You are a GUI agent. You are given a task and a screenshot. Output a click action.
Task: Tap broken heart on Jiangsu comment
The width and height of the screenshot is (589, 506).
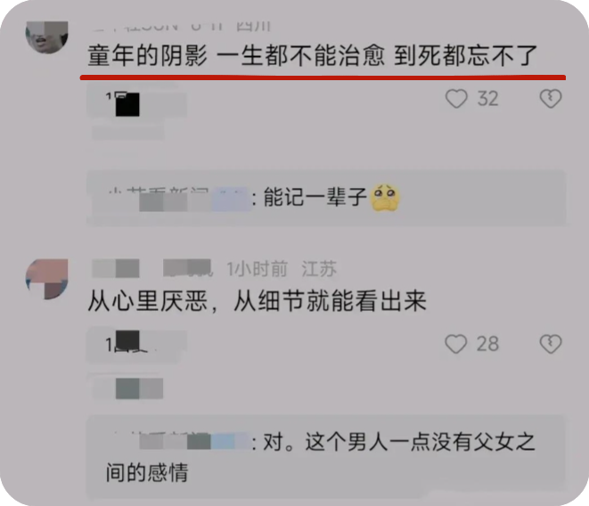551,344
